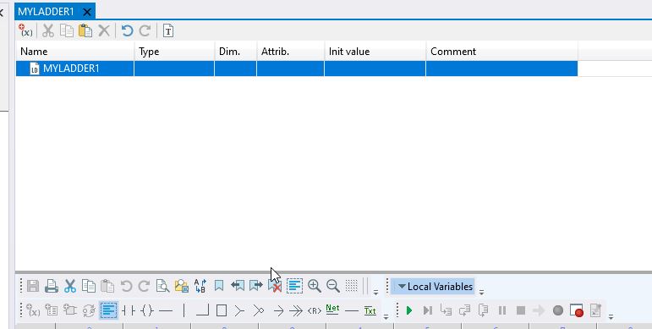This screenshot has width=652, height=329.
Task: Click the step over icon
Action: (x=464, y=310)
